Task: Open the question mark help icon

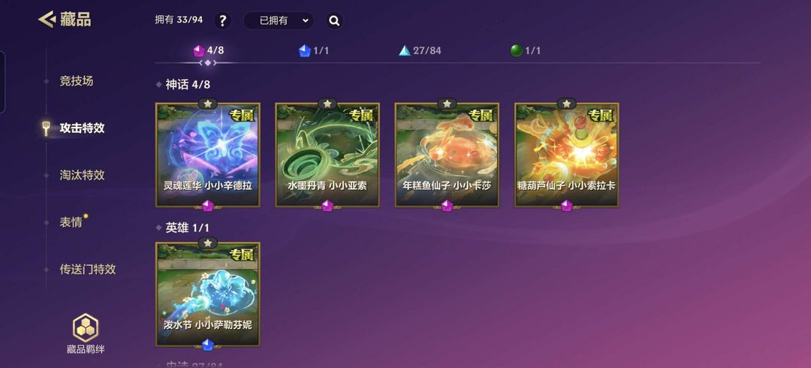Action: click(x=222, y=21)
